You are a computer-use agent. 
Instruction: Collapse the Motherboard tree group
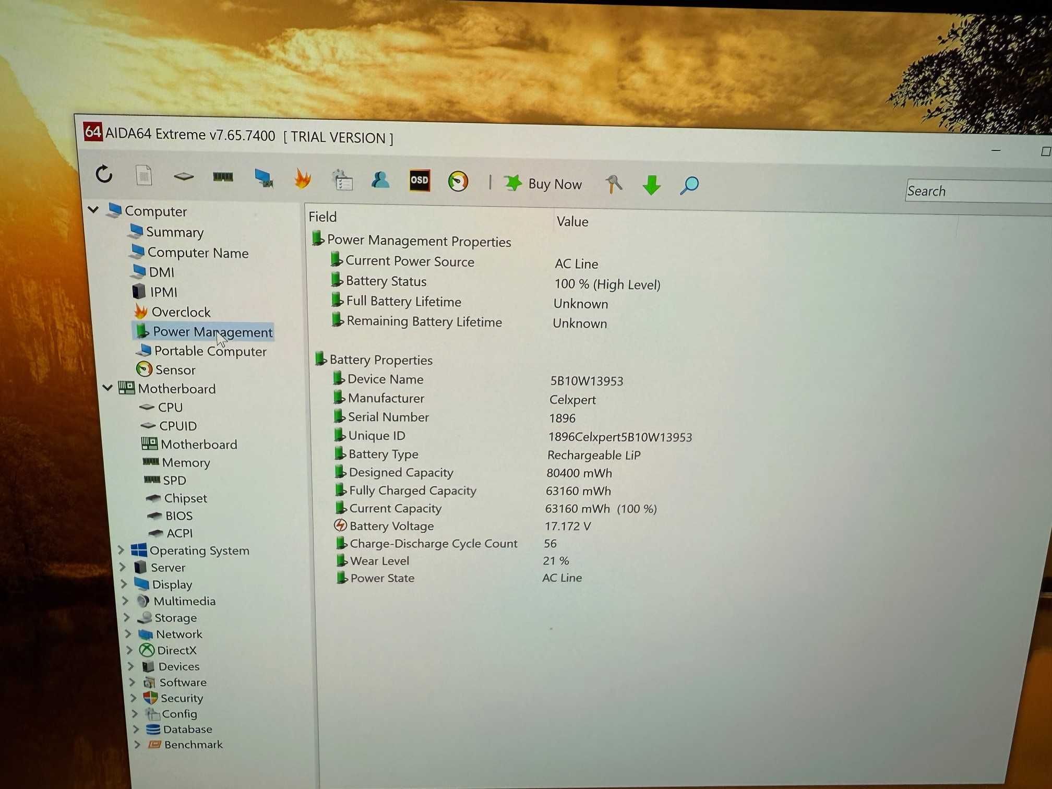tap(107, 388)
